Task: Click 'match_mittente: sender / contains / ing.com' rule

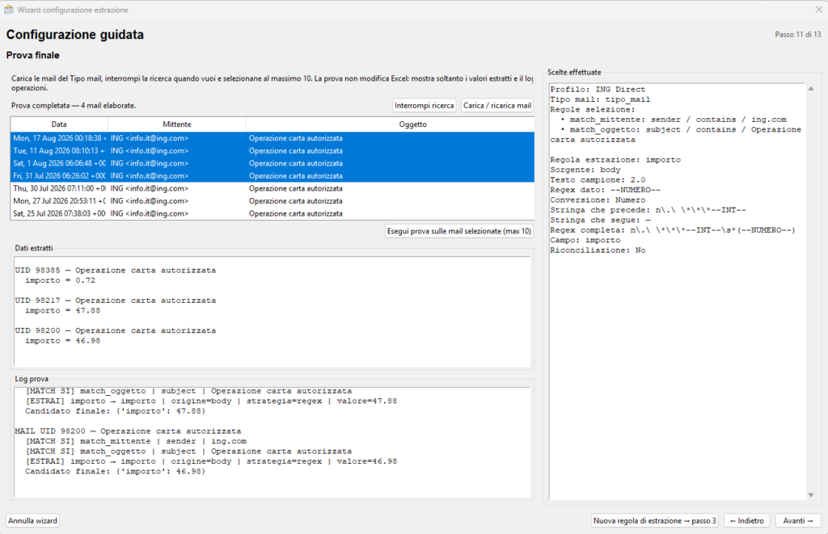Action: (x=674, y=120)
